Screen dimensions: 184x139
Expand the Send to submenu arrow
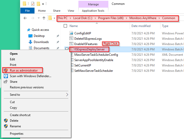[x=67, y=95]
